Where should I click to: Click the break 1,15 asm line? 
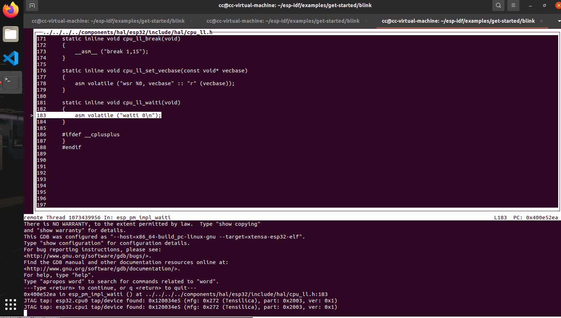(112, 51)
